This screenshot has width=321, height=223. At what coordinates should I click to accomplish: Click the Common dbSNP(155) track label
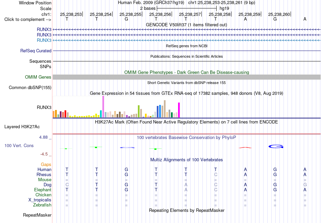[30, 87]
